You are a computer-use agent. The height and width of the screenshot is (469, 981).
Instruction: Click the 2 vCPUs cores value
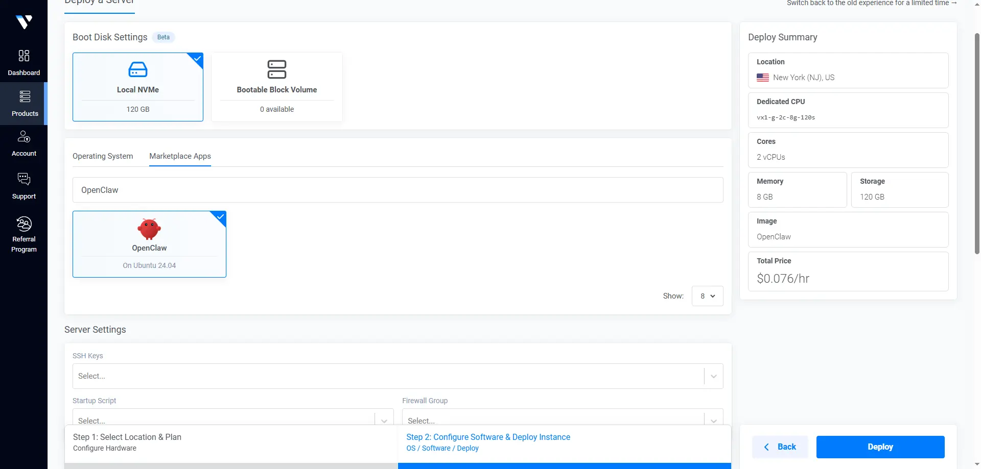[x=771, y=157]
